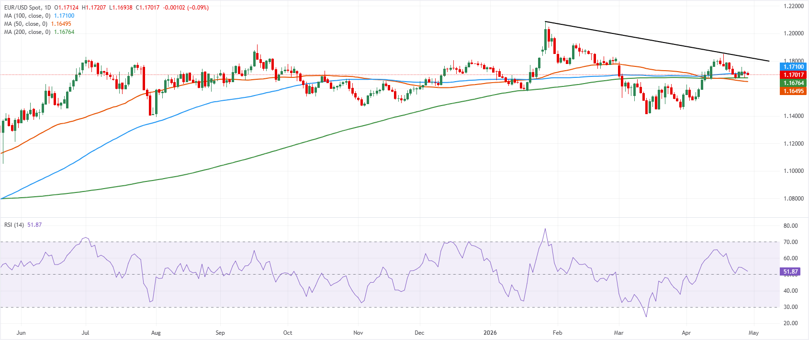Click the RSI (14) indicator legend
This screenshot has height=340, width=809.
coord(14,225)
